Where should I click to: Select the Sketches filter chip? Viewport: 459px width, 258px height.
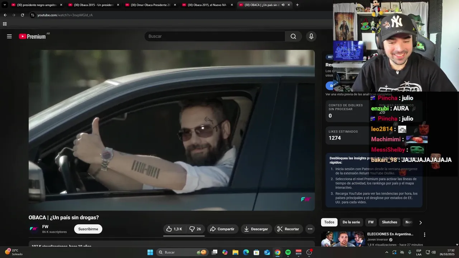[389, 222]
